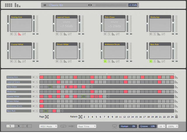Viewport: 187px width, 140px height.
Task: Toggle first step of Ambience Drum row
Action: tap(41, 106)
